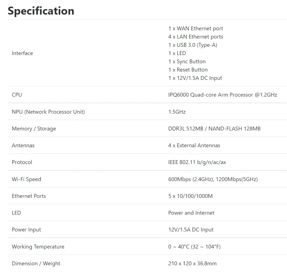This screenshot has width=287, height=273.
Task: Select the Interface row label
Action: coord(22,53)
